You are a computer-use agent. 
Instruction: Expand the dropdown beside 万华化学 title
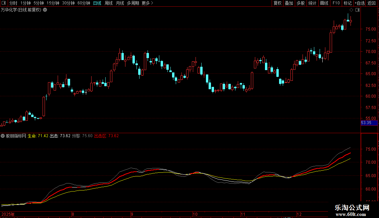pos(45,10)
